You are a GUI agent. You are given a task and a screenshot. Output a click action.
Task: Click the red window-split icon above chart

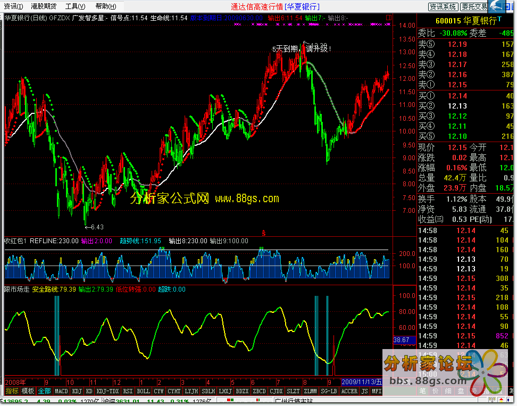[389, 18]
